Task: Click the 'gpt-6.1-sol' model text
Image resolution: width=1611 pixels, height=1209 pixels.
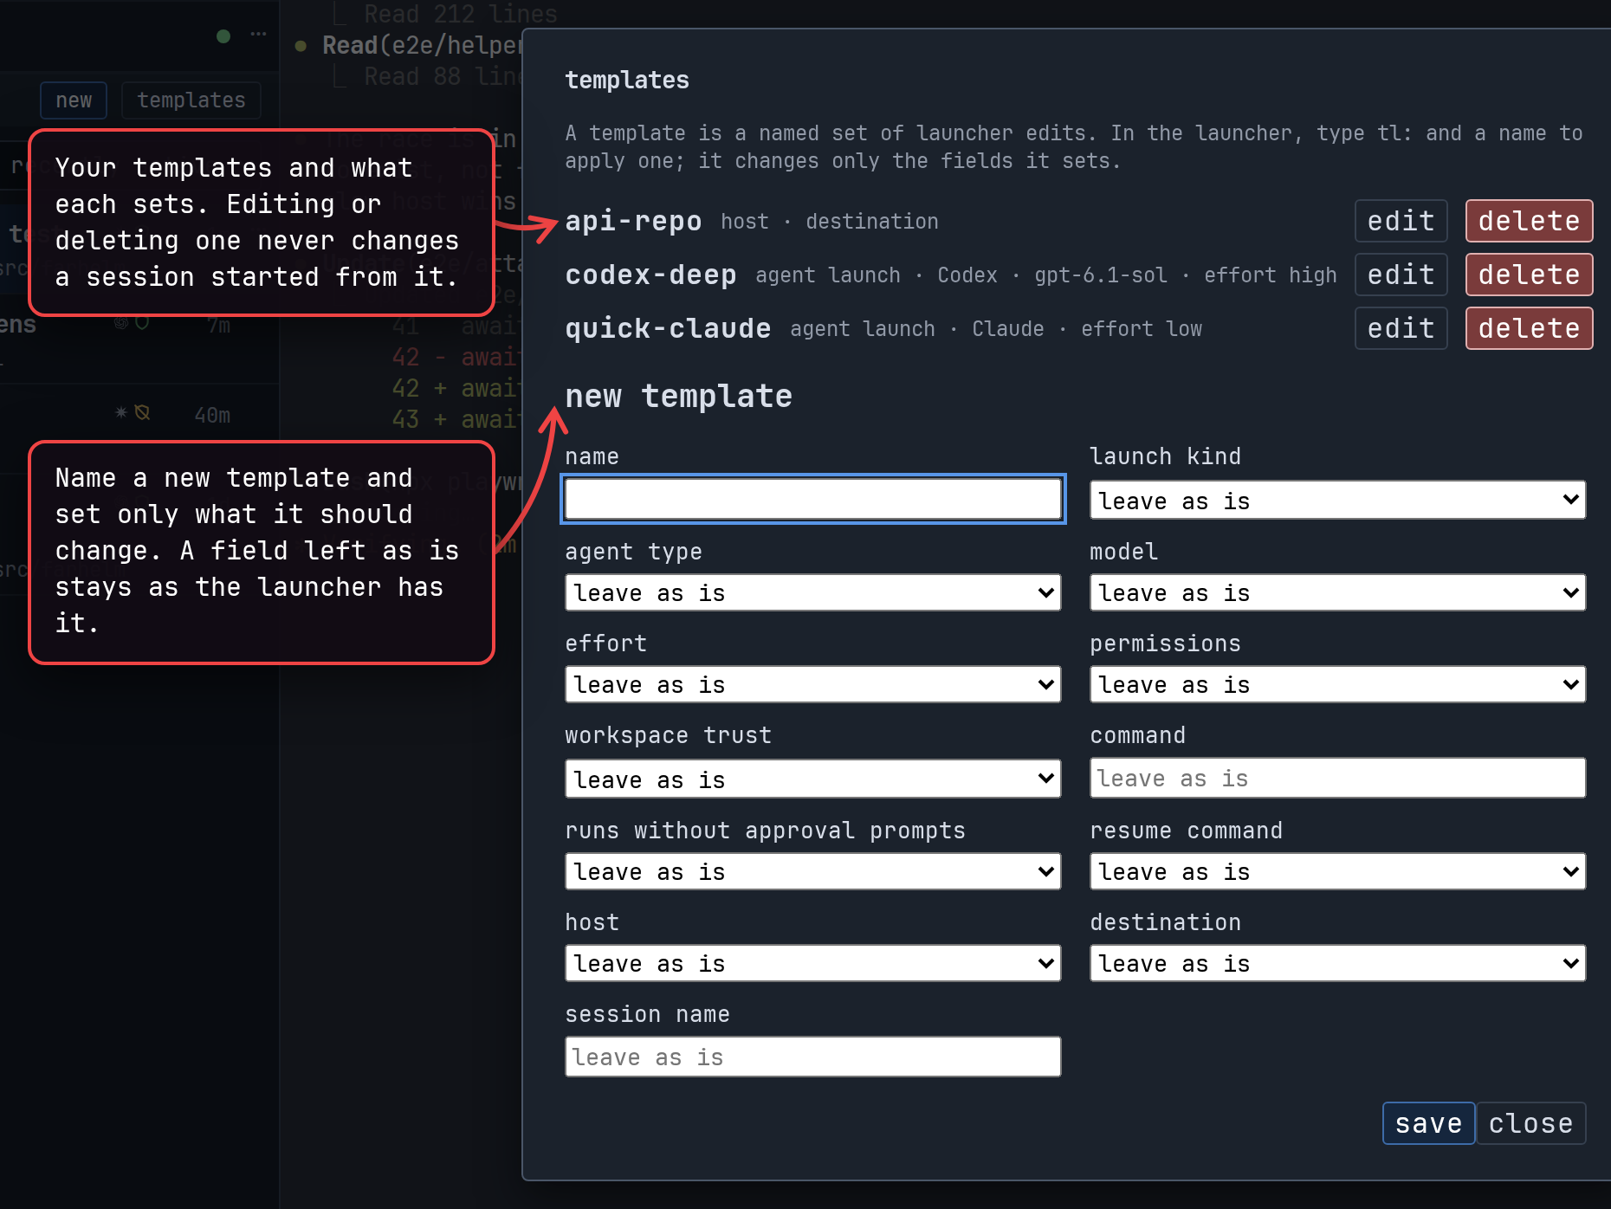Action: [x=1100, y=275]
